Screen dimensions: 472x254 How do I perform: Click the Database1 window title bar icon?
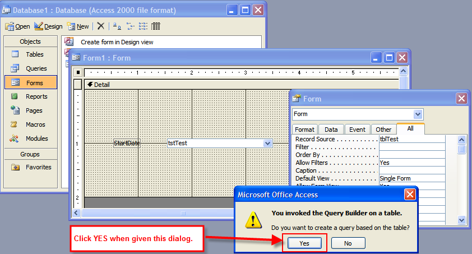(x=6, y=10)
